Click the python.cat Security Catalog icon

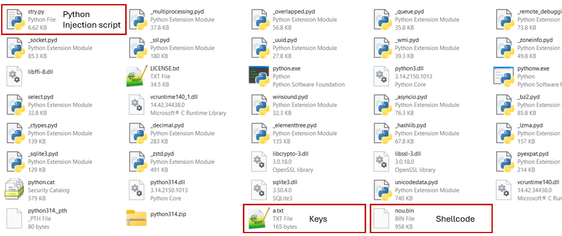coord(15,190)
